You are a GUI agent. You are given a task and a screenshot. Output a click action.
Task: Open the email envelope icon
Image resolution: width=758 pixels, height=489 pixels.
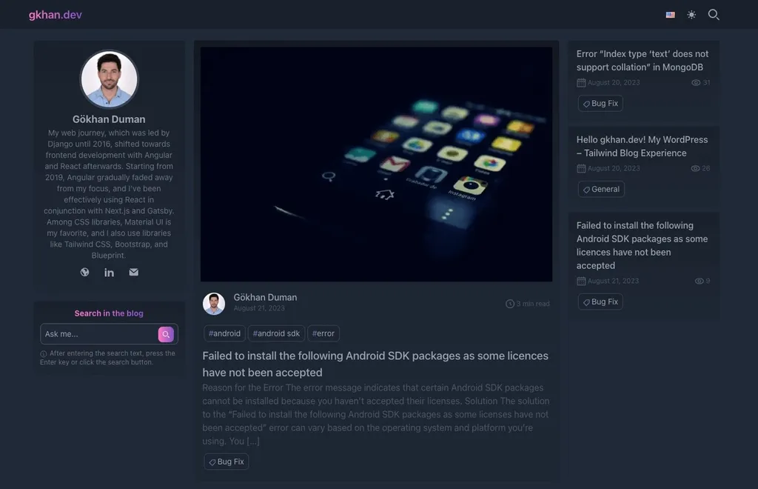pyautogui.click(x=134, y=273)
